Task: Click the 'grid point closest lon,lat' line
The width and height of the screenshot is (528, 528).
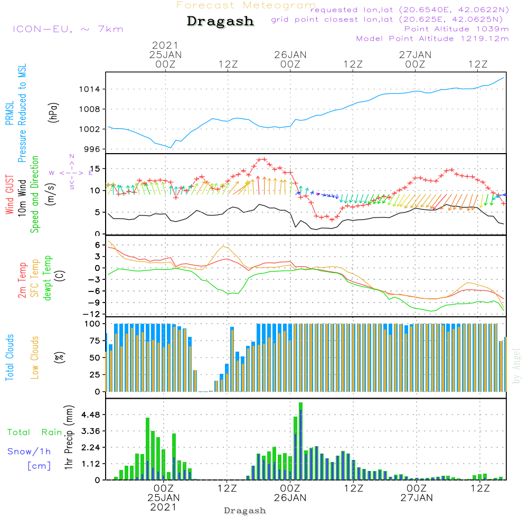Action: 387,19
